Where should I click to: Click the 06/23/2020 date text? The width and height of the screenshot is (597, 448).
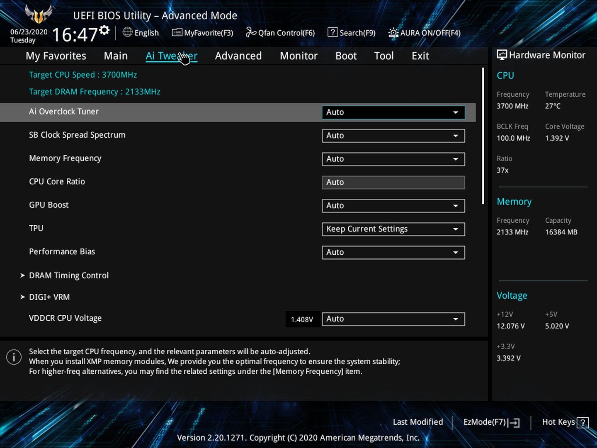click(29, 32)
